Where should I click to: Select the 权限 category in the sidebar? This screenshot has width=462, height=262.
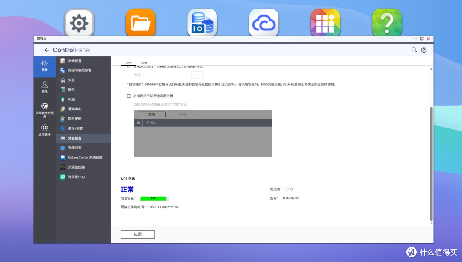coord(44,87)
